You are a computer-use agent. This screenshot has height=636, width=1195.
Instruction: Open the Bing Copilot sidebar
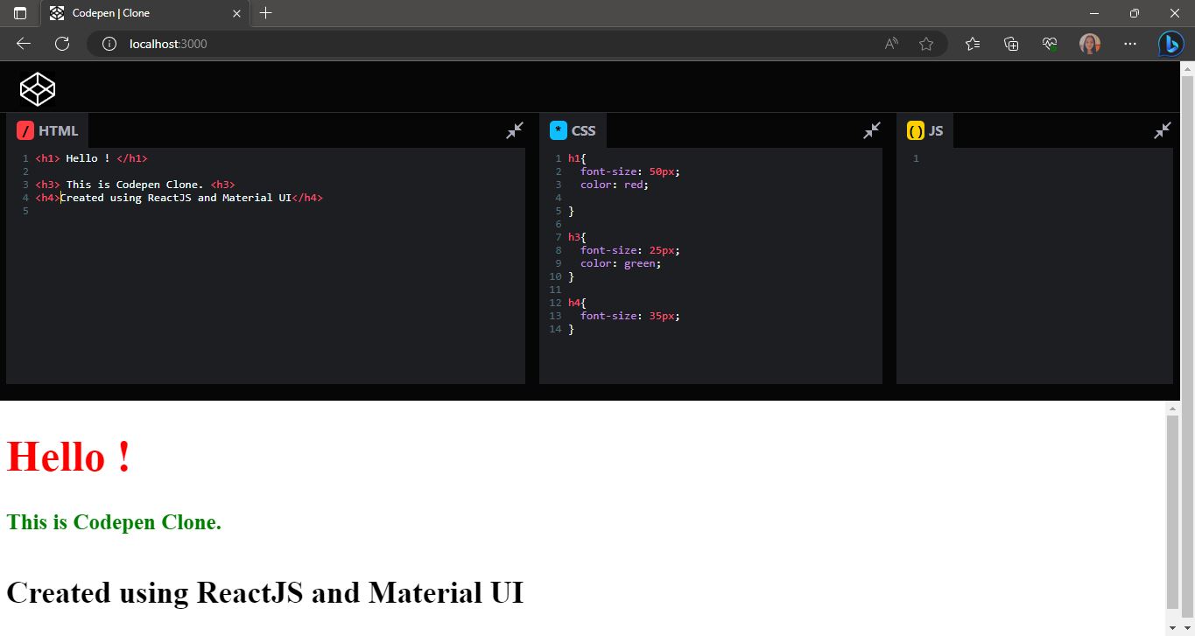point(1171,44)
